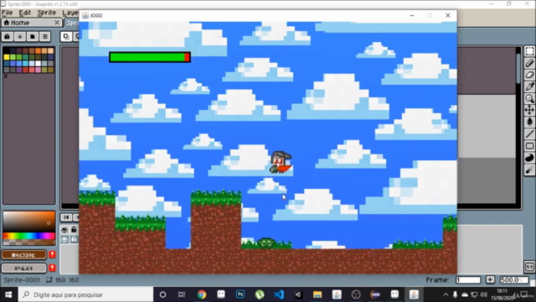
Task: Open the palette presets button
Action: (33, 37)
